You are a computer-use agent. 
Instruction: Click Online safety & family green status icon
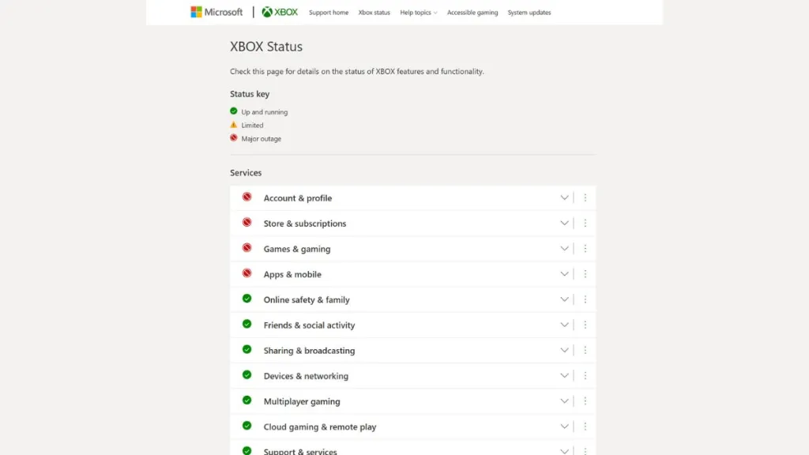coord(247,299)
